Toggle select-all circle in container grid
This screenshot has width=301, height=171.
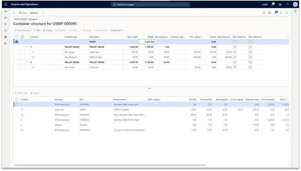[17, 37]
